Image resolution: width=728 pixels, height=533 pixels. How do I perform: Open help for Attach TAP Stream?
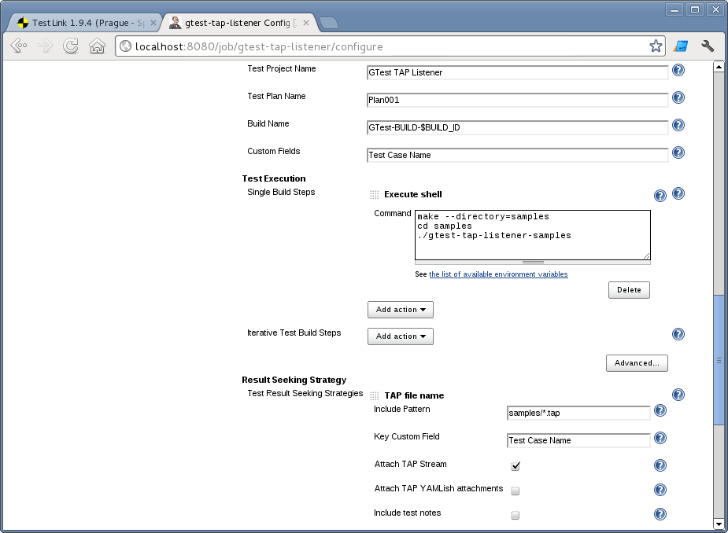(660, 465)
